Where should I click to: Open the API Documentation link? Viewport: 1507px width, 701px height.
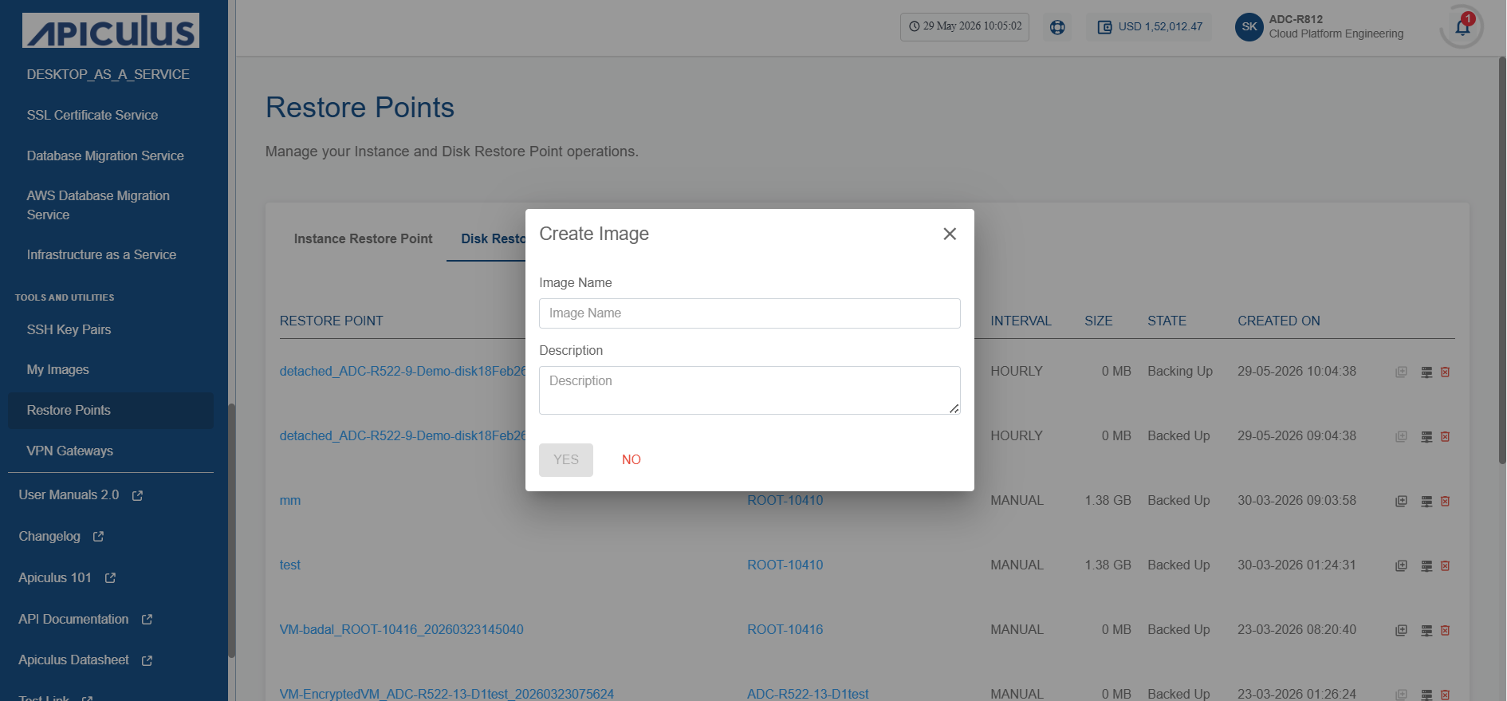[x=73, y=619]
